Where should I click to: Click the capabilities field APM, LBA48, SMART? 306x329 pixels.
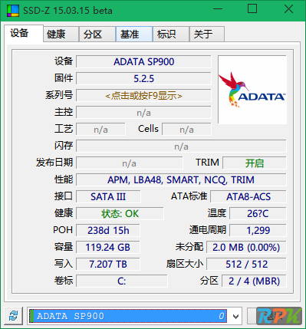181,180
